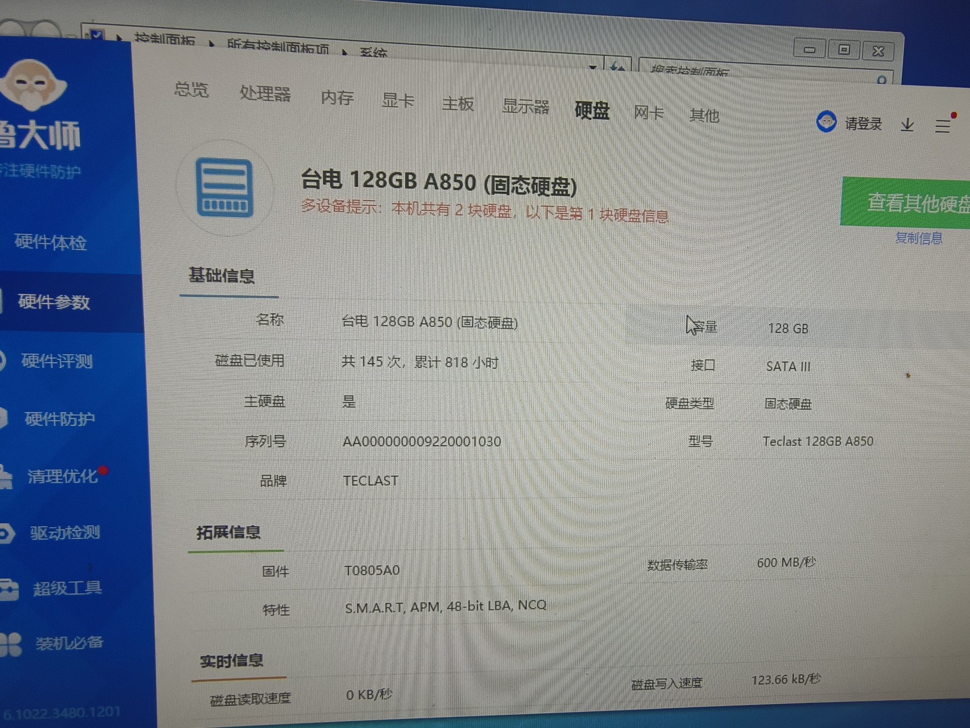The height and width of the screenshot is (728, 970).
Task: Click the 鲁大师 monkey logo
Action: (31, 86)
